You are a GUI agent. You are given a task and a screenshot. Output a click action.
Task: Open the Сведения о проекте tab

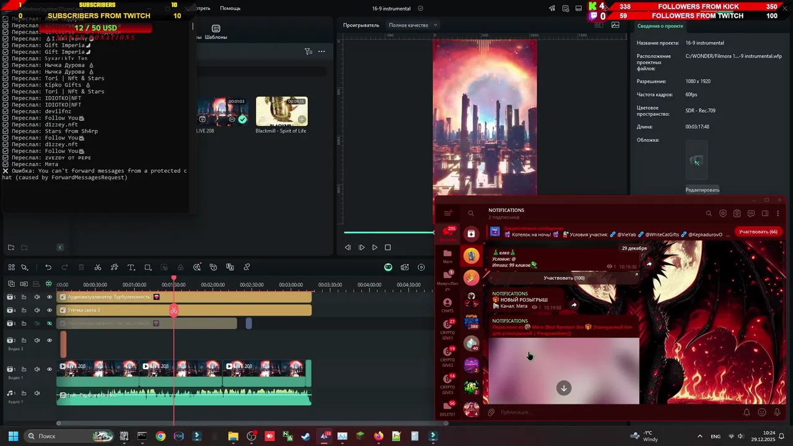coord(660,26)
